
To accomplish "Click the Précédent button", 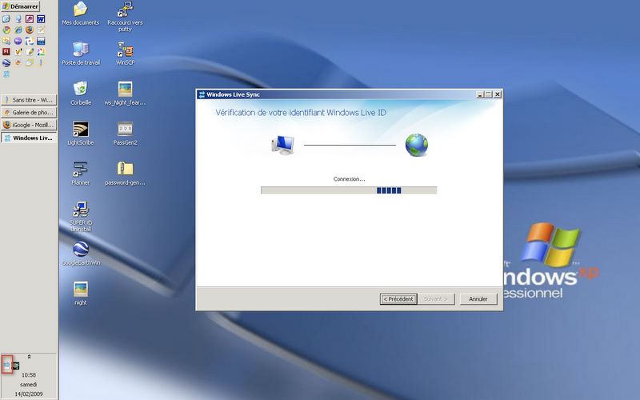I will pos(398,299).
